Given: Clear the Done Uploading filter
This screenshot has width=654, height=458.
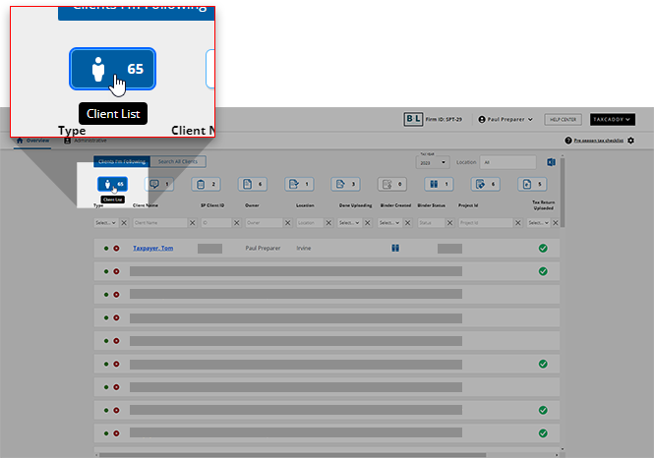Looking at the screenshot, I should pyautogui.click(x=368, y=223).
